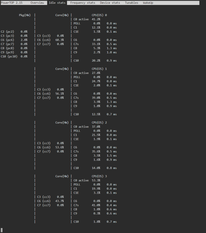This screenshot has height=233, width=206.
Task: Click the C7s 33.1% value
Action: (96, 44)
